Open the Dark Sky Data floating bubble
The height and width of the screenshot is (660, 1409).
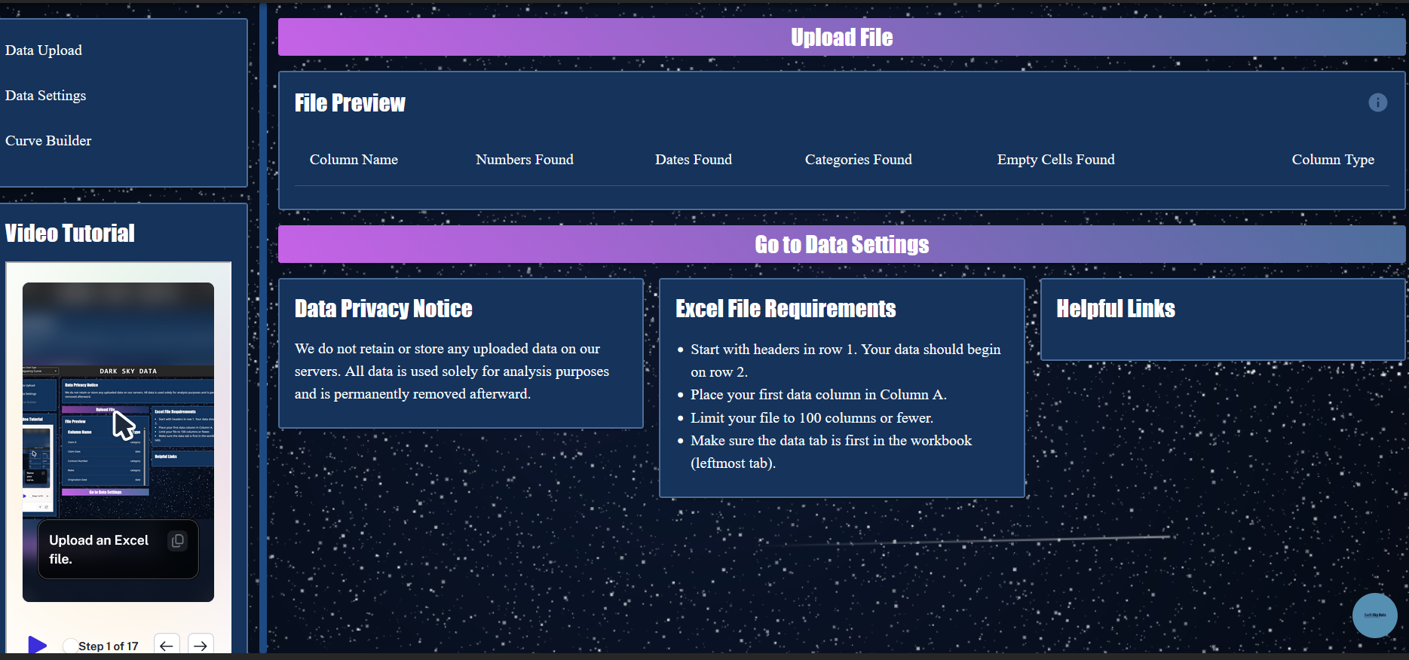pos(1374,615)
